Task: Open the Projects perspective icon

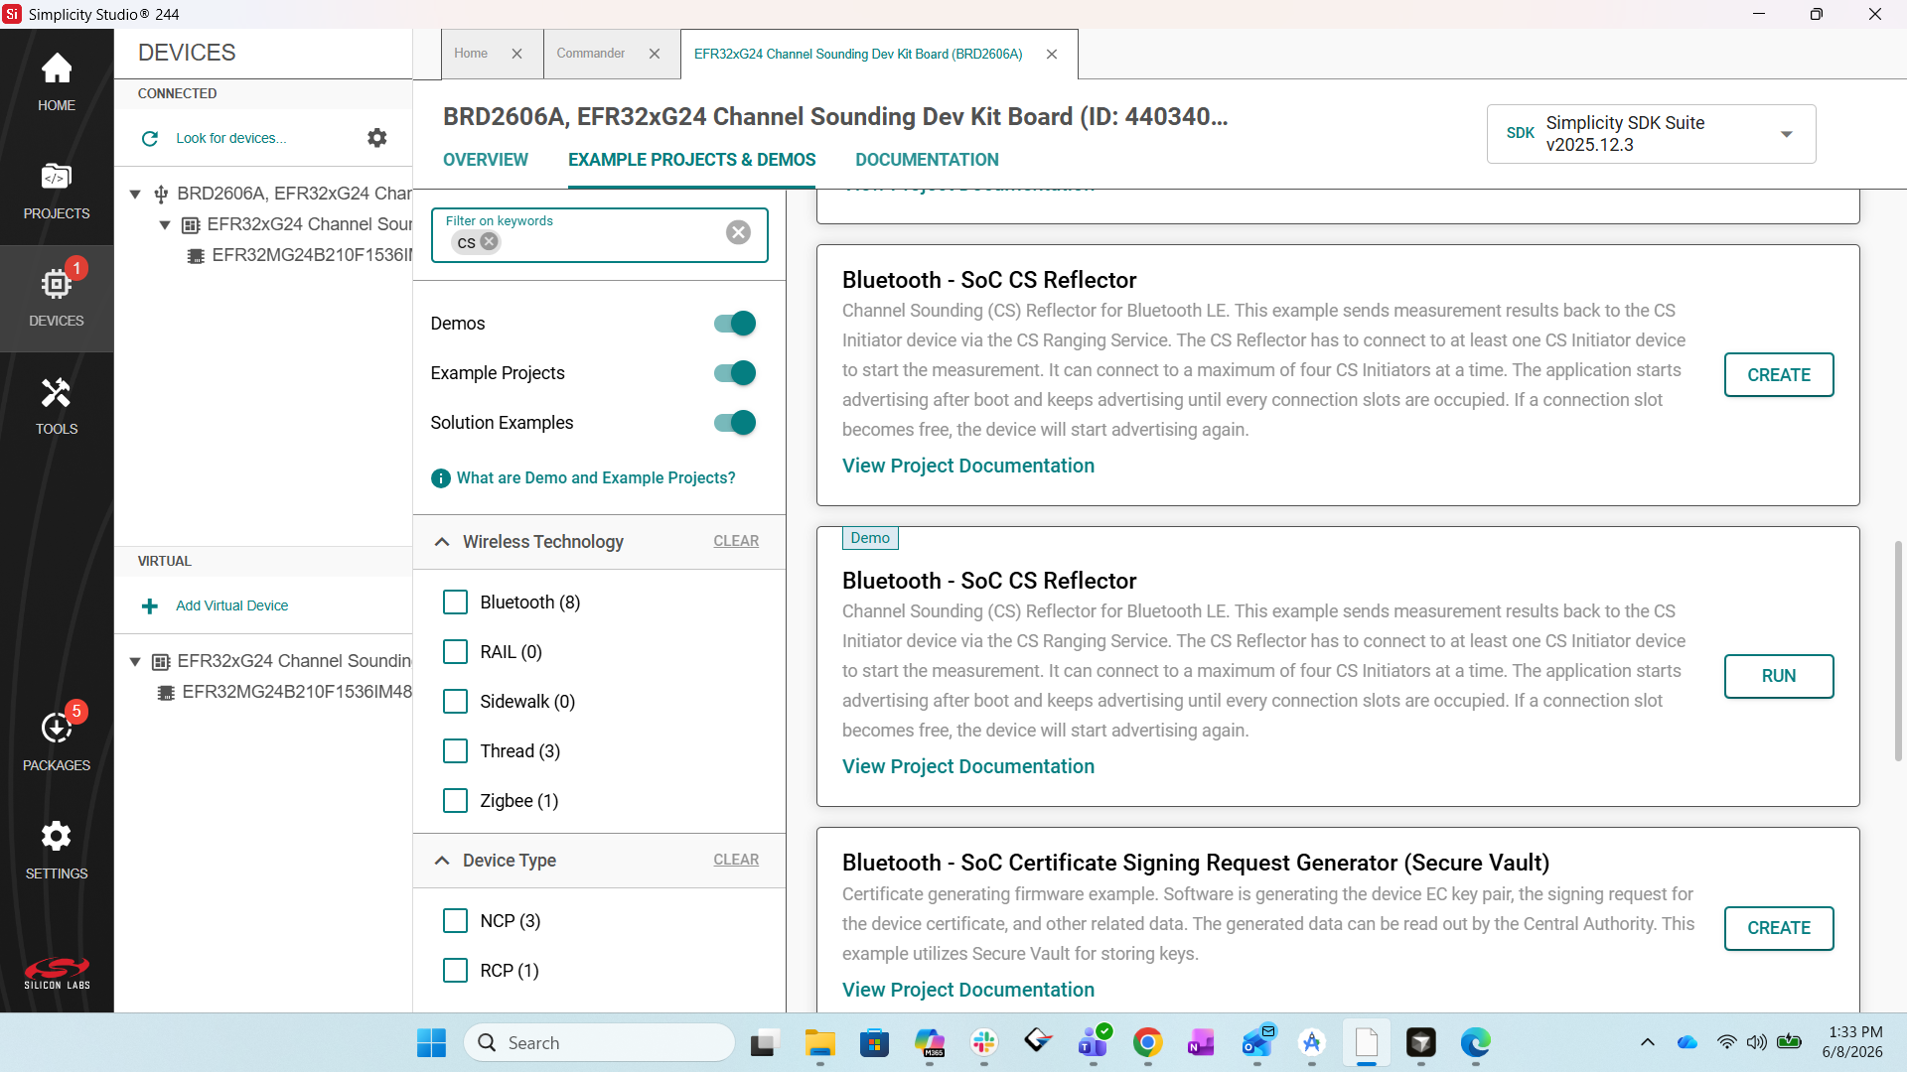Action: [57, 191]
